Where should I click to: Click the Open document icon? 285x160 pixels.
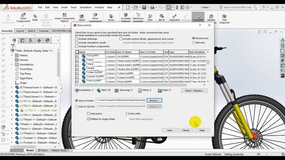click(135, 8)
